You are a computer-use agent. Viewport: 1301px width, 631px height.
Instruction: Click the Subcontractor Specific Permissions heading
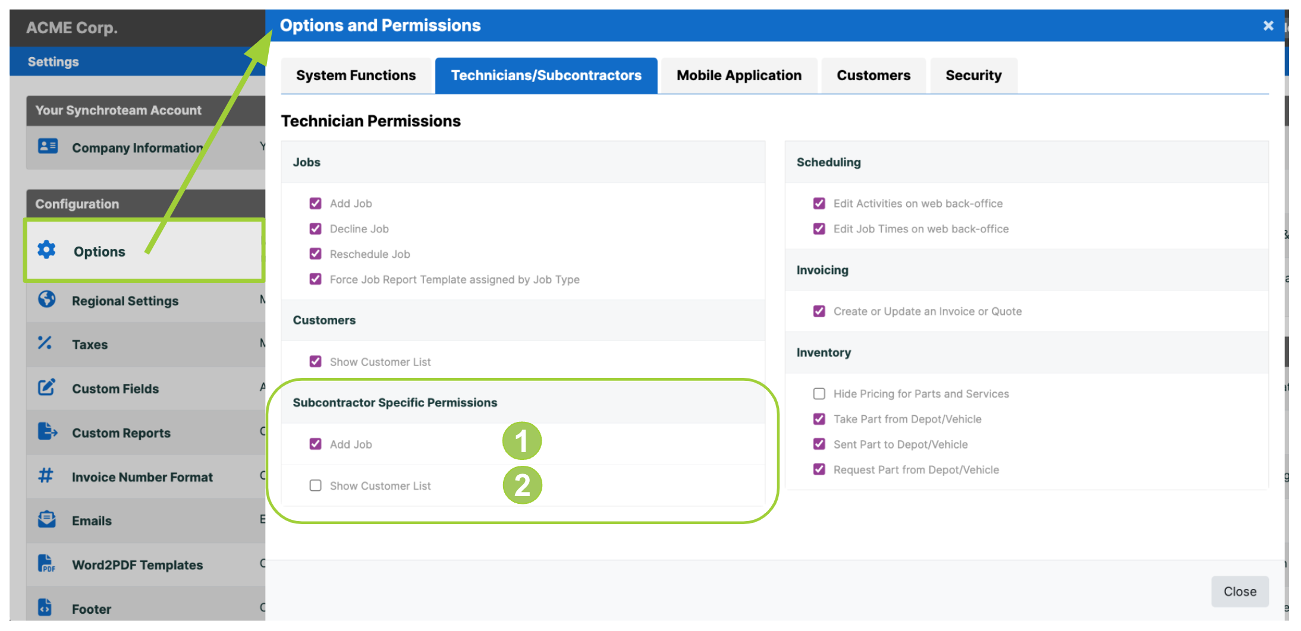pos(395,402)
